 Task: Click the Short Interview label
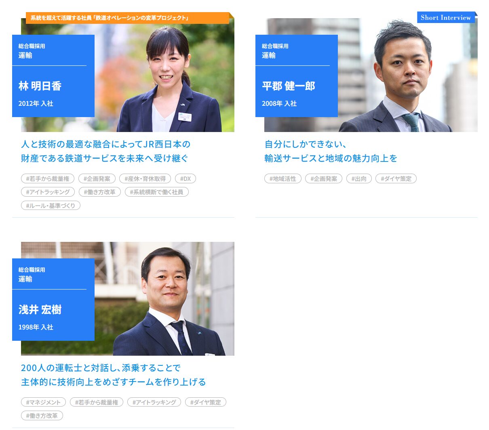pos(446,17)
